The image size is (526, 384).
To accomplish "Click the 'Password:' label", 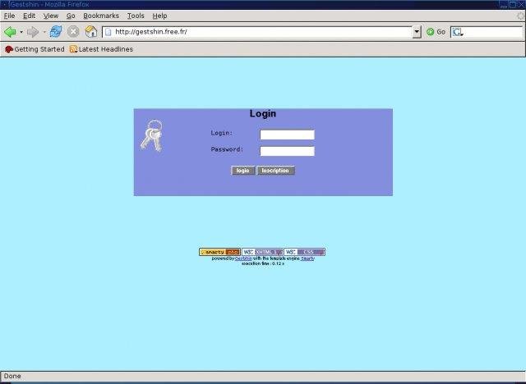I will (x=227, y=149).
